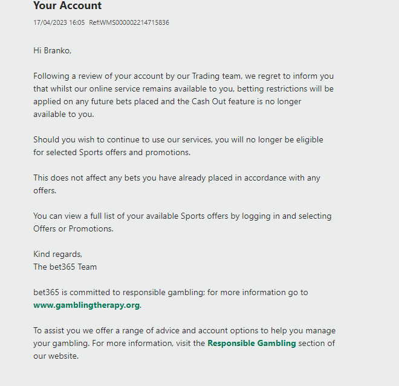Click the Your Account heading
This screenshot has height=386, width=399.
[68, 5]
